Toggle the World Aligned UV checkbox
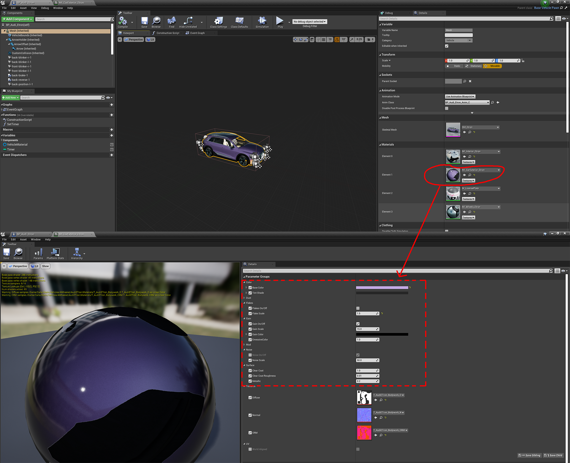The width and height of the screenshot is (570, 463). coord(358,449)
